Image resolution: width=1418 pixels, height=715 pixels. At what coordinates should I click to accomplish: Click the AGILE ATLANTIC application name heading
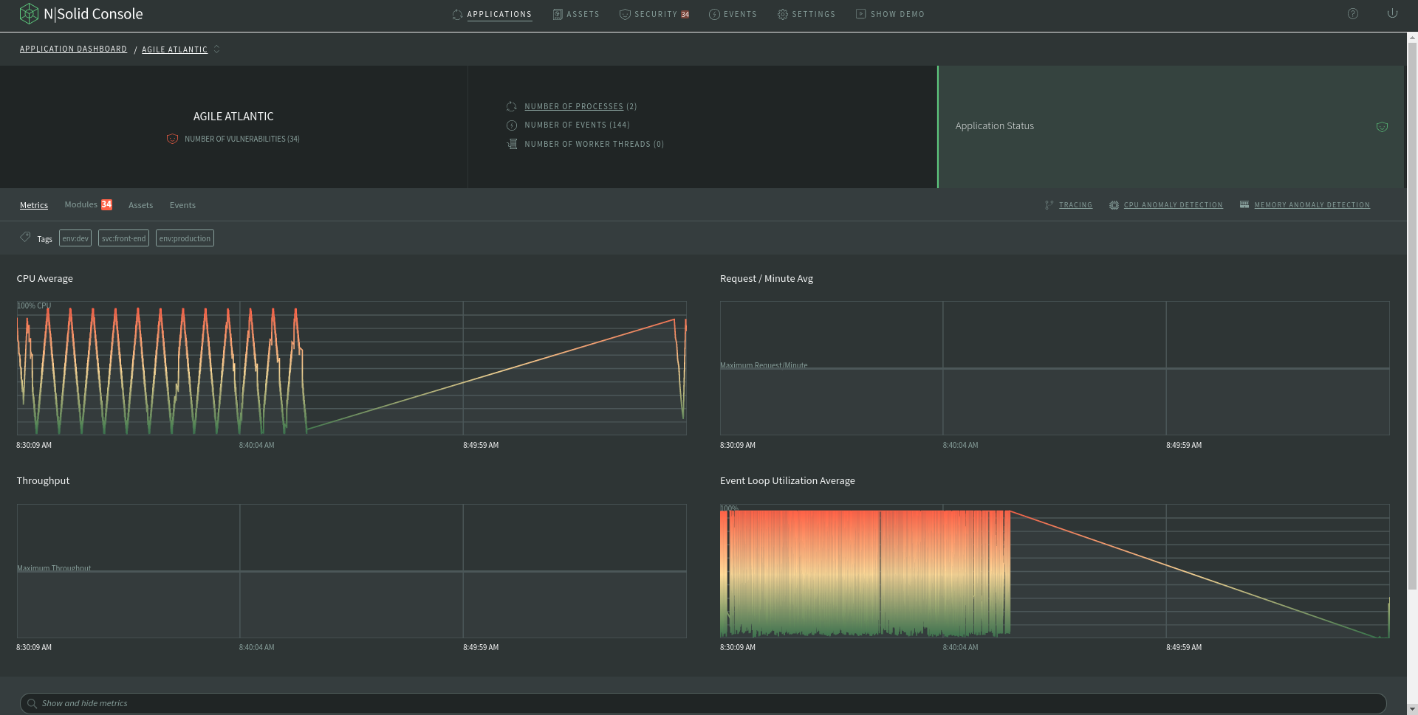(233, 117)
